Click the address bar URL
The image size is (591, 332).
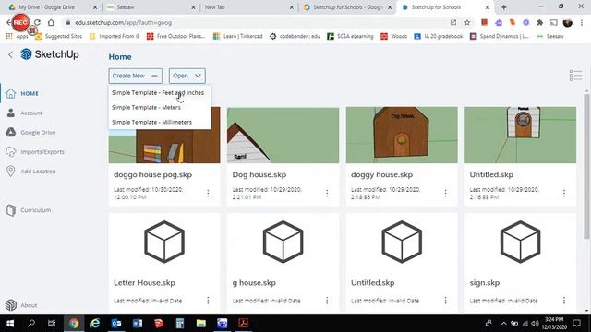coord(123,22)
